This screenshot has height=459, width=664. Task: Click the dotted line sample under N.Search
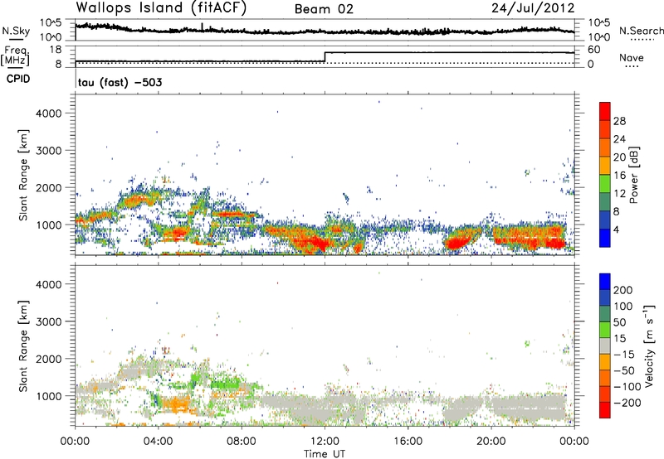pos(642,40)
